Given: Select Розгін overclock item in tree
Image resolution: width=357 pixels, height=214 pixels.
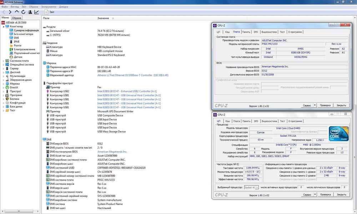Looking at the screenshot, I should (x=17, y=45).
